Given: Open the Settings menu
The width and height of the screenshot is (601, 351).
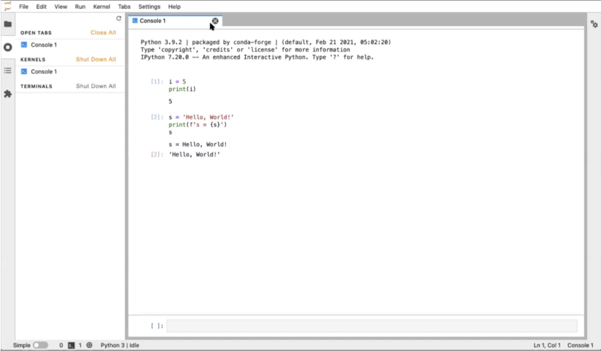Looking at the screenshot, I should coord(149,7).
